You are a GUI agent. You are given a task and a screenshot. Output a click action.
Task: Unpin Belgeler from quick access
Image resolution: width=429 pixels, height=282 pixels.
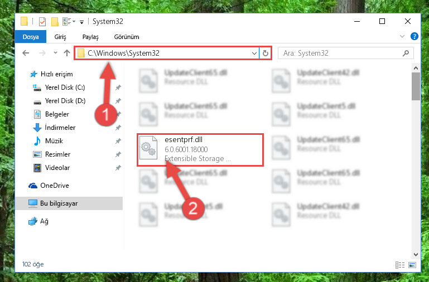click(x=118, y=114)
